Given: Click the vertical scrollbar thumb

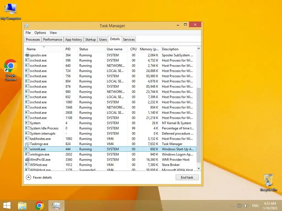Looking at the screenshot, I should [199, 125].
